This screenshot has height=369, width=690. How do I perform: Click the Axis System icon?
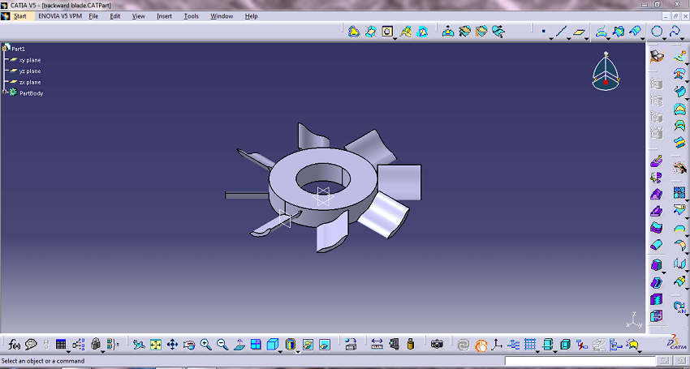pos(498,345)
